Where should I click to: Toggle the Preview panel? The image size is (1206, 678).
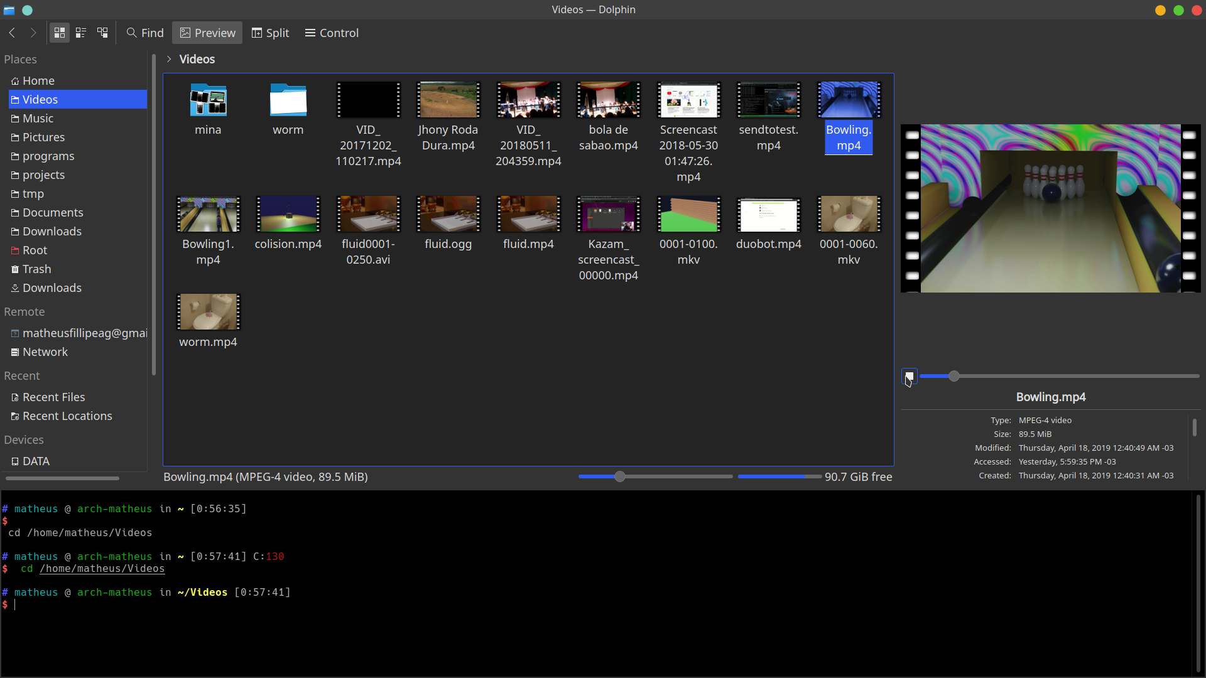[207, 33]
